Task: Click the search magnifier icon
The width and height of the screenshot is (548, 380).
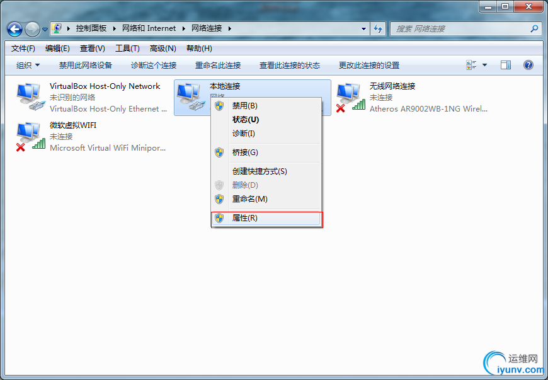Action: [x=534, y=28]
